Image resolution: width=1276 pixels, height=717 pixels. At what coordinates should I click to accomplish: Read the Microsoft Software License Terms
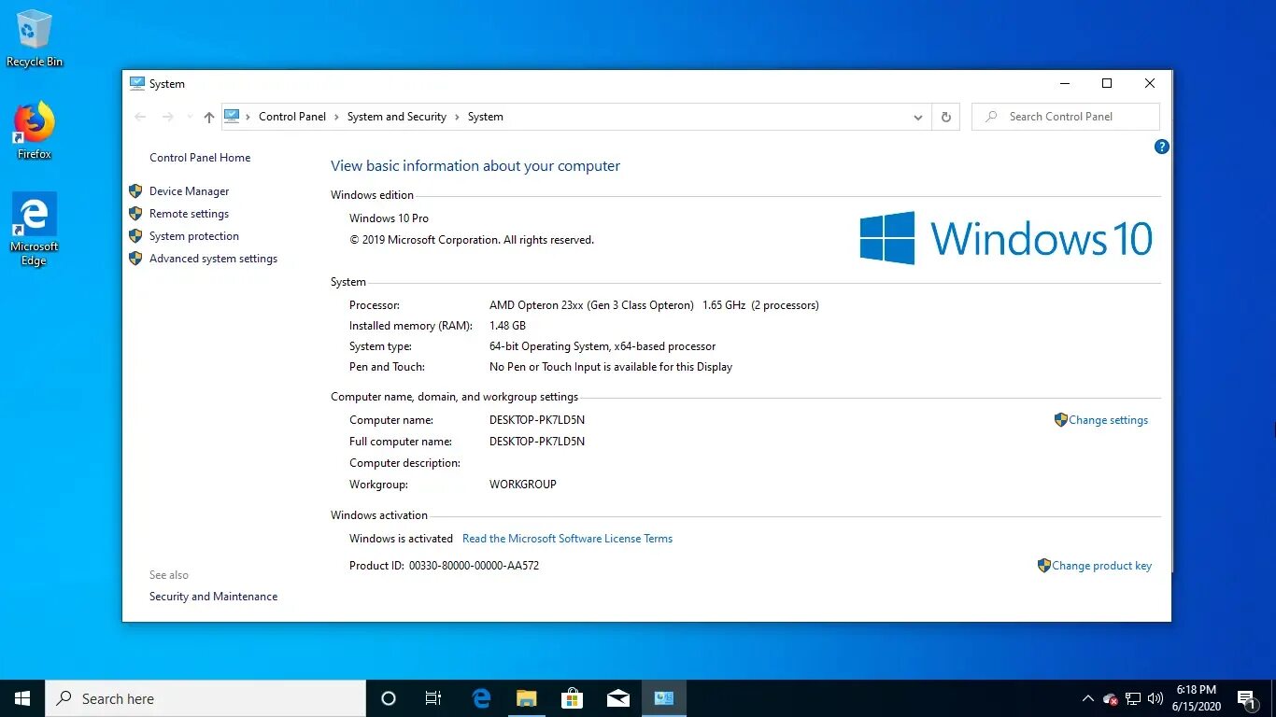pos(567,539)
